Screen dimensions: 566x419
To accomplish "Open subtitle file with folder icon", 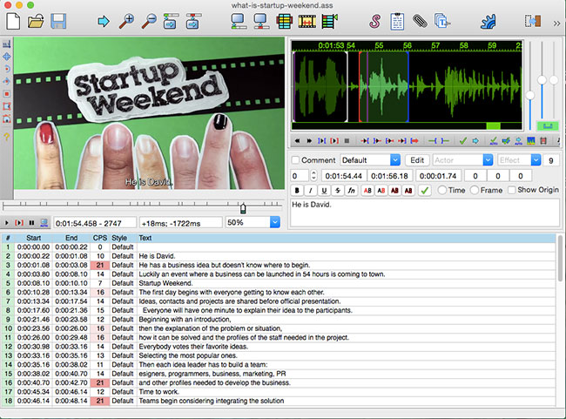I will [37, 21].
